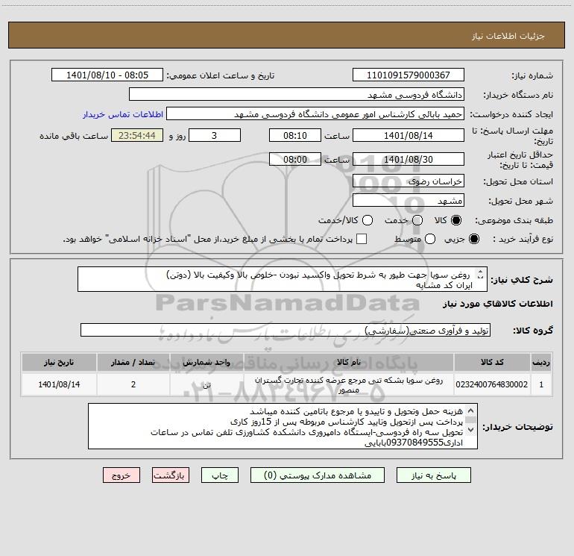The image size is (574, 556).
Task: Open مشاهده مدارک پیوستی (0)
Action: tap(318, 475)
